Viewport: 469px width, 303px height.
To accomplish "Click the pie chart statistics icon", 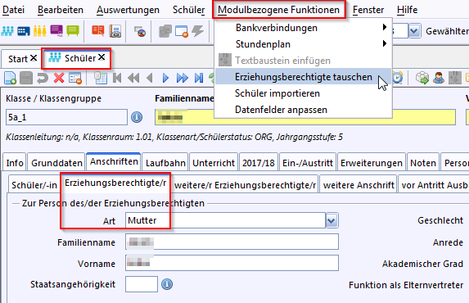I will [x=140, y=31].
